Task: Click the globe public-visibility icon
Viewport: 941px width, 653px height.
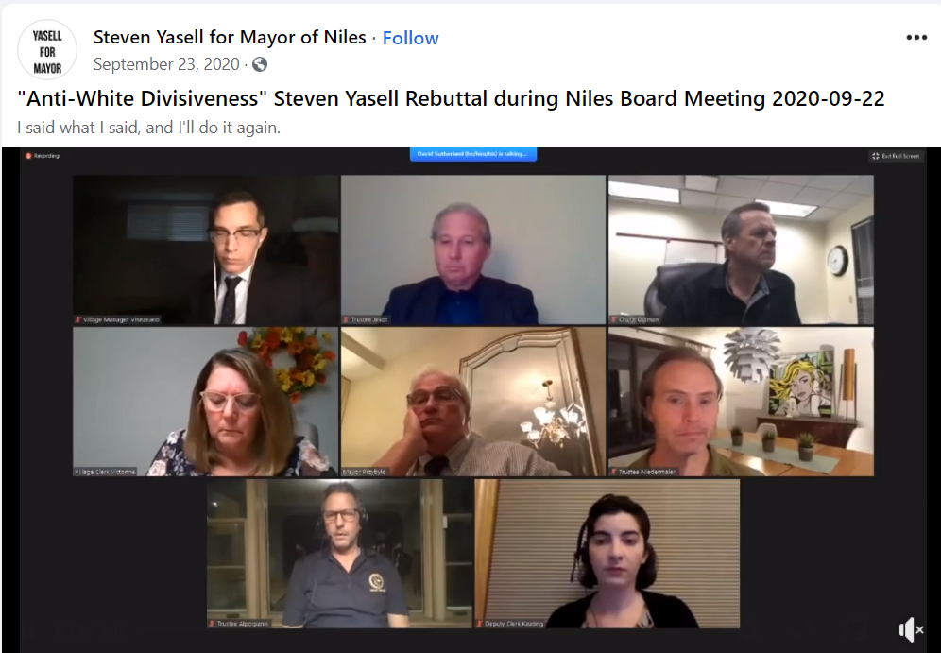Action: 259,64
